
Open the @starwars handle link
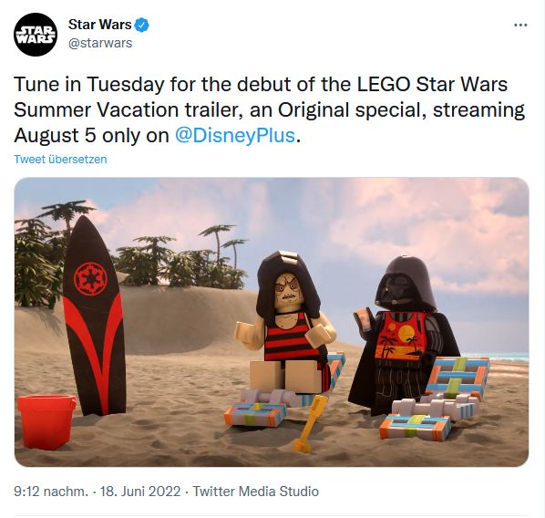(x=100, y=43)
